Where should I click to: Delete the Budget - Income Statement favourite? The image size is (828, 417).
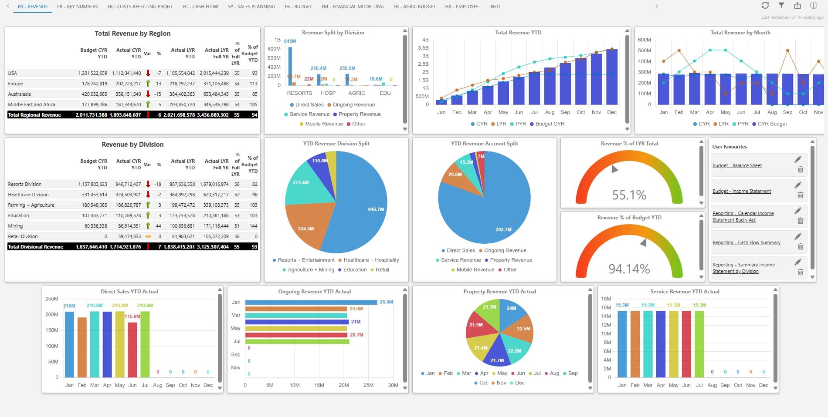click(x=801, y=195)
